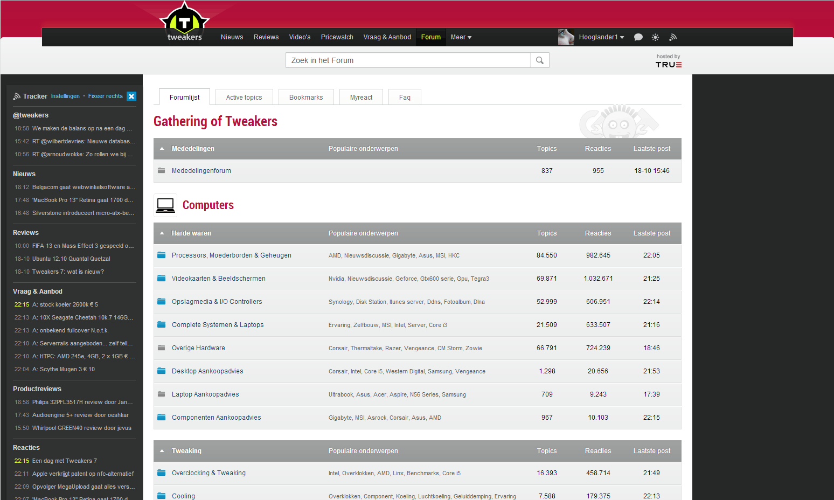Screen dimensions: 834x500
Task: Click folder icon for Opslagmedia & I/O Controllers
Action: click(161, 301)
